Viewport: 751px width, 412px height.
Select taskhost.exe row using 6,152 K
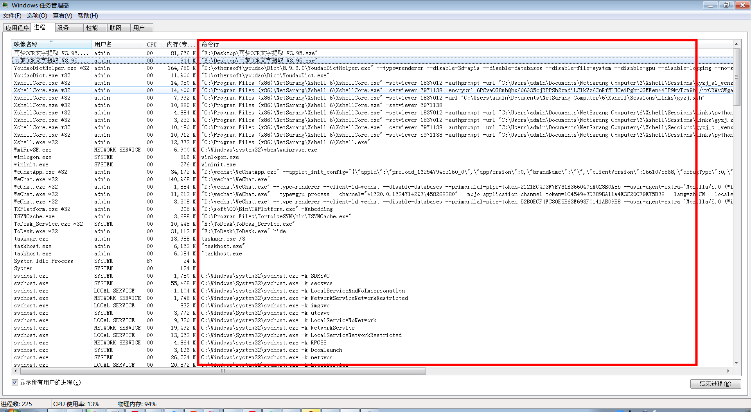[x=372, y=246]
